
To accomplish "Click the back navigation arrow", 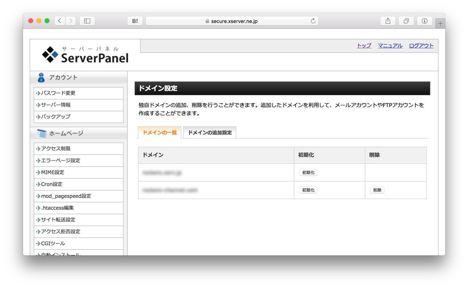I will click(60, 21).
